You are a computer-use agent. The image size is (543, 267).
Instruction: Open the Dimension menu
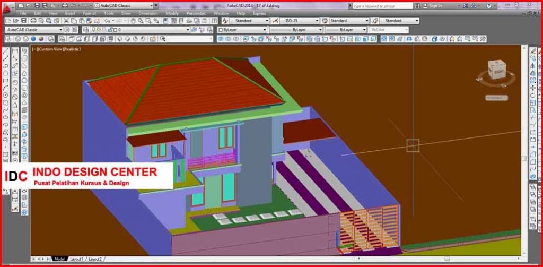(x=148, y=13)
